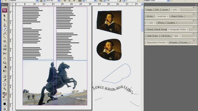Open the Links panel group flyout menu

coord(196,10)
